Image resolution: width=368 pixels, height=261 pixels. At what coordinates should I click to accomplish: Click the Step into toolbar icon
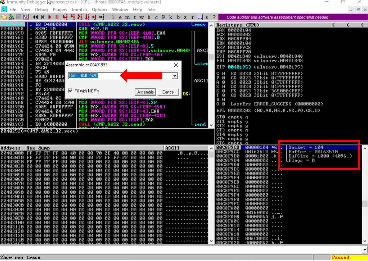[x=65, y=17]
